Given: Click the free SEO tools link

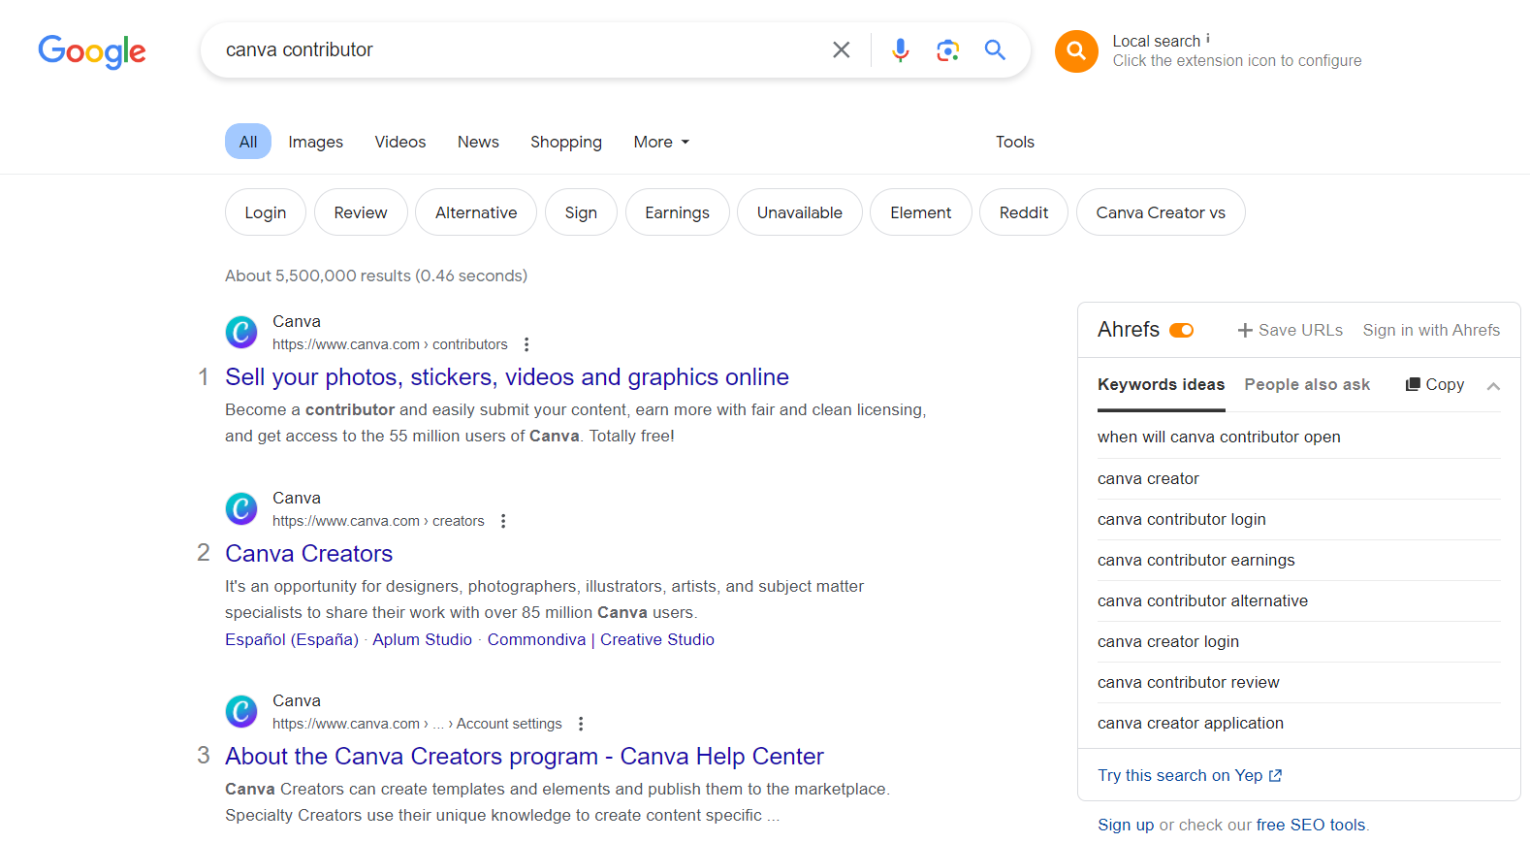Looking at the screenshot, I should click(x=1311, y=825).
